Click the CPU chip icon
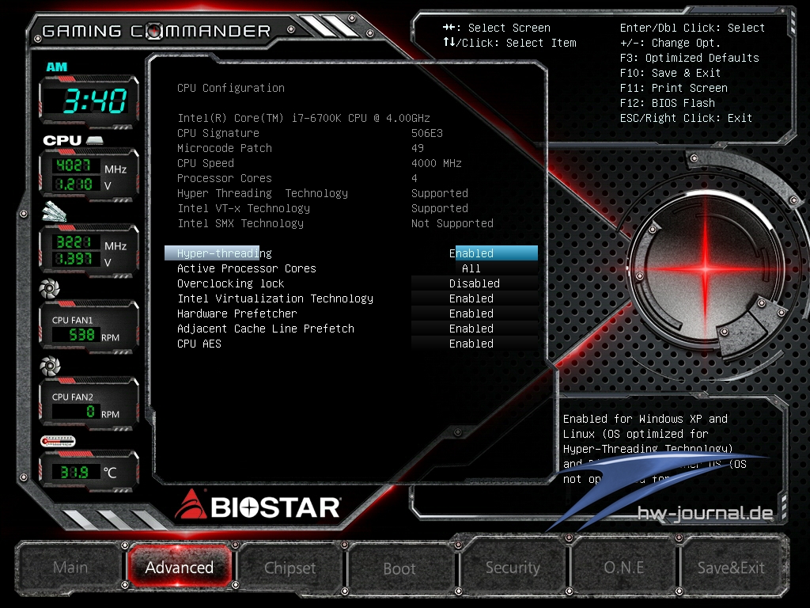Viewport: 810px width, 608px height. click(x=95, y=140)
